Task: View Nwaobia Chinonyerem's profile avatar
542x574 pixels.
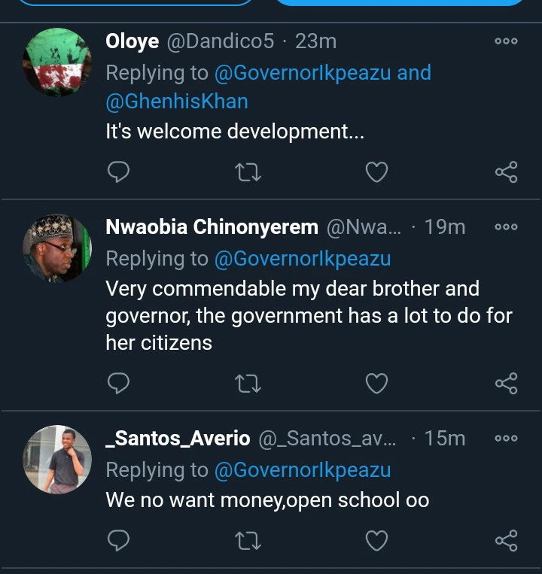Action: [57, 248]
